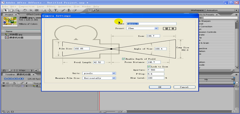This screenshot has width=240, height=114.
Task: Click the Local Axis Mode icon
Action: [90, 10]
